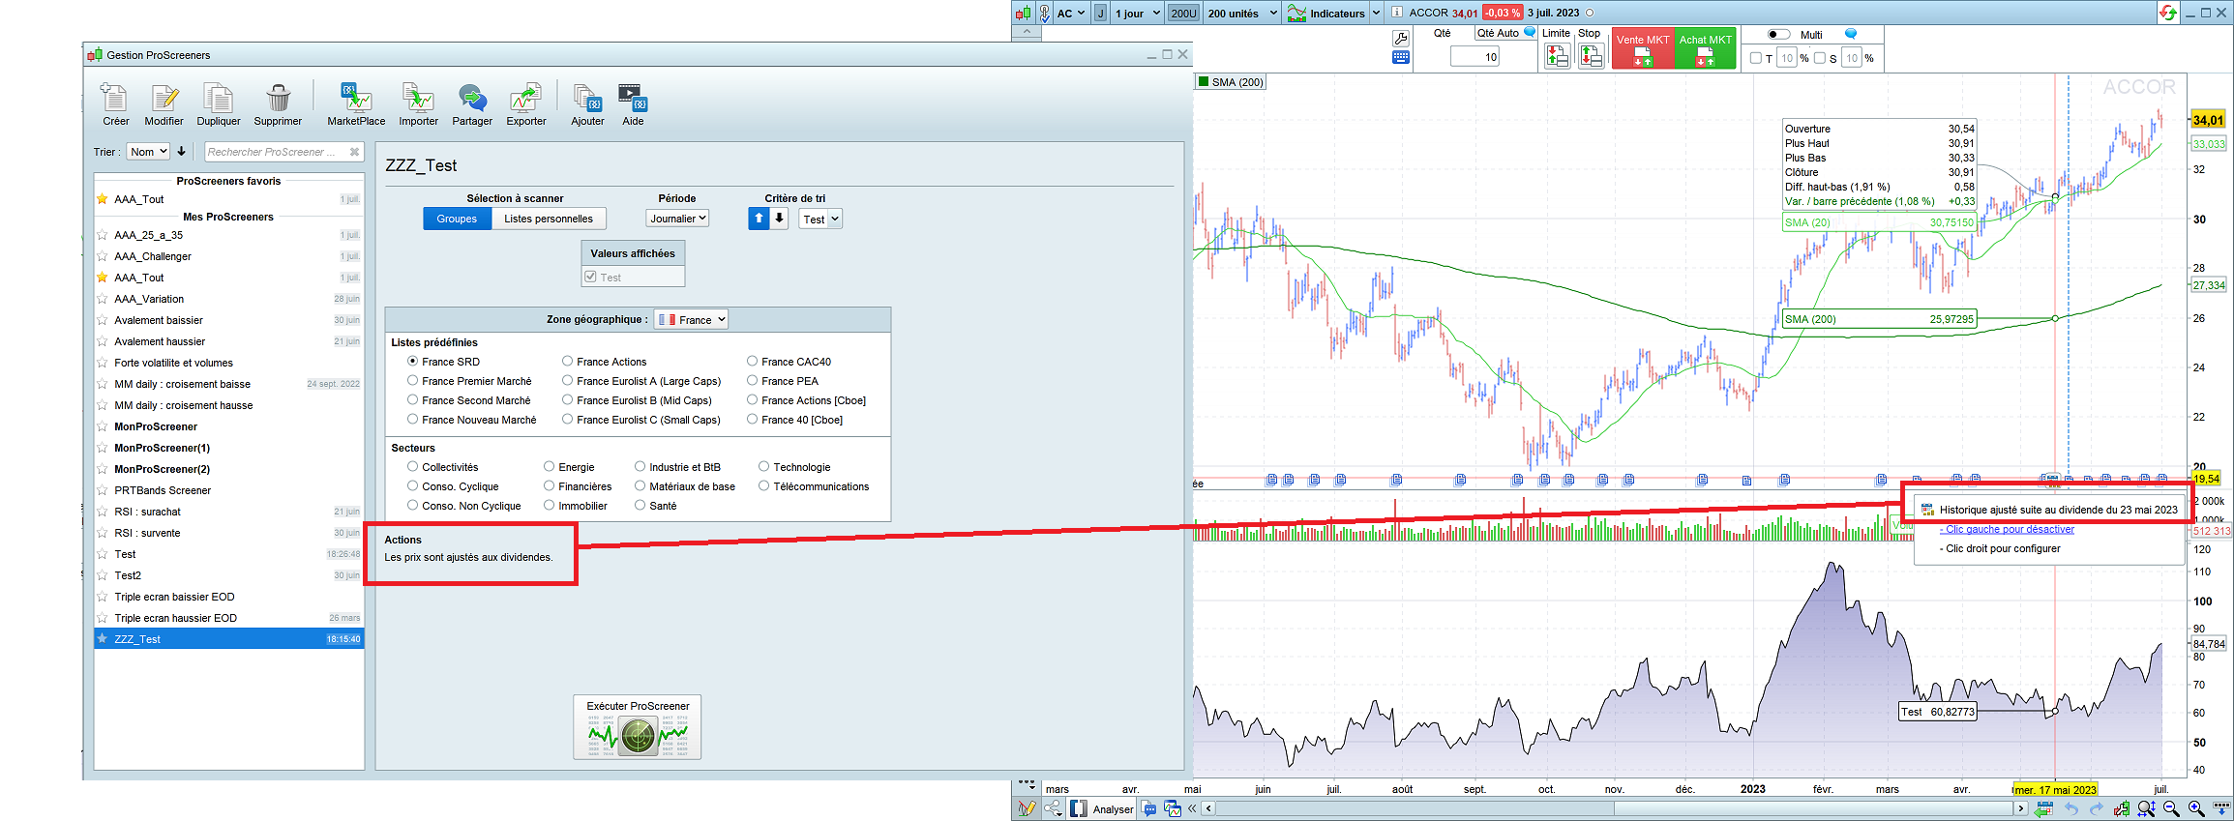The image size is (2234, 821).
Task: Select the Technologie sector radio button
Action: click(x=764, y=467)
